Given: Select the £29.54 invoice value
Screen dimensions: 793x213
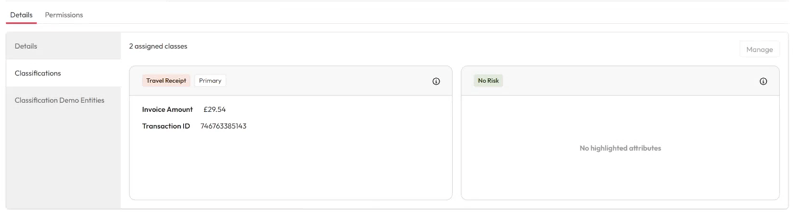Looking at the screenshot, I should [x=214, y=109].
